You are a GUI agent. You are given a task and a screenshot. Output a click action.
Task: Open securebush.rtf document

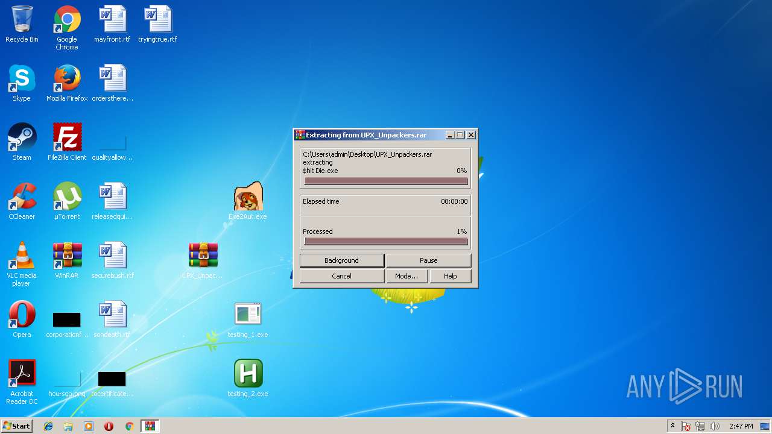click(112, 260)
